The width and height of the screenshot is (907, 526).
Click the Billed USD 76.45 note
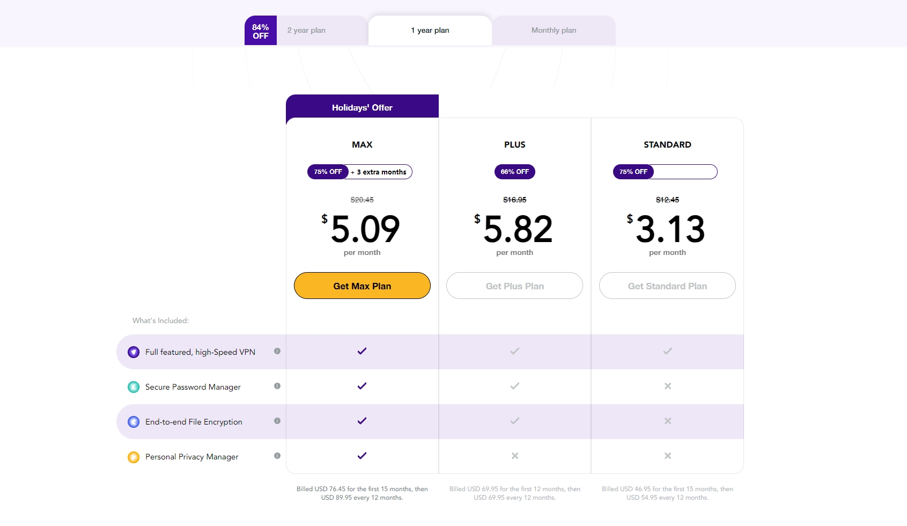tap(362, 493)
